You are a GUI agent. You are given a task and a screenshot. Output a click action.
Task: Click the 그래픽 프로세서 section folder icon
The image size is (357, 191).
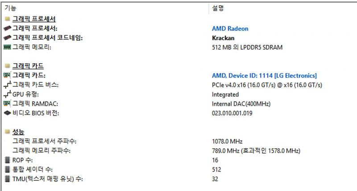tap(7, 19)
